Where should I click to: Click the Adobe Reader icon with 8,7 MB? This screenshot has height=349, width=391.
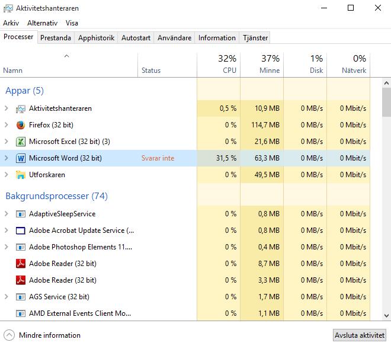click(21, 264)
